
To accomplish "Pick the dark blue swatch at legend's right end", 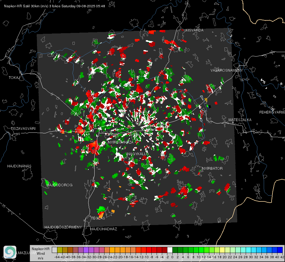I will point(280,250).
